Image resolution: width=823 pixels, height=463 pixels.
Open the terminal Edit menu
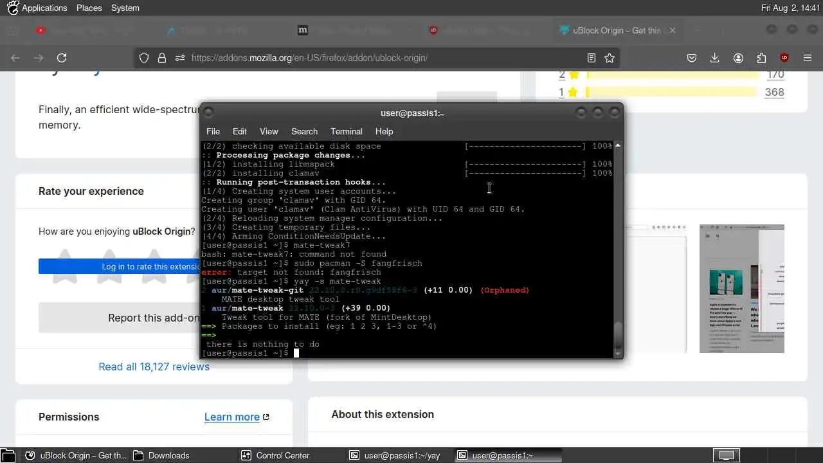click(240, 131)
